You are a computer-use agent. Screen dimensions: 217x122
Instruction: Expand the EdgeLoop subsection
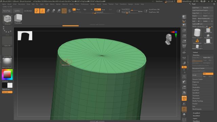196,82
